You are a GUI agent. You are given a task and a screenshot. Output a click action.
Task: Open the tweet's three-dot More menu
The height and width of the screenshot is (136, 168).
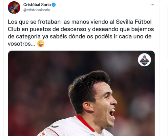point(152,5)
